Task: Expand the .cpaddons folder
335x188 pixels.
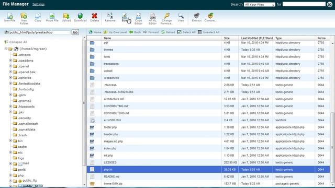Action: (10, 61)
